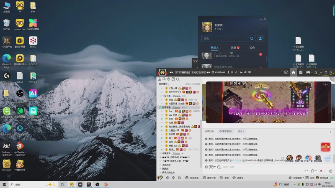Click the share icon in YY channel title bar
335x188 pixels.
tap(245, 72)
